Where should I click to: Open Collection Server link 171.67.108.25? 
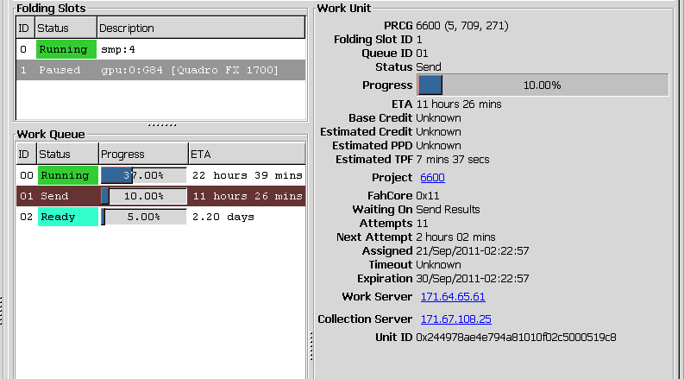coord(455,319)
